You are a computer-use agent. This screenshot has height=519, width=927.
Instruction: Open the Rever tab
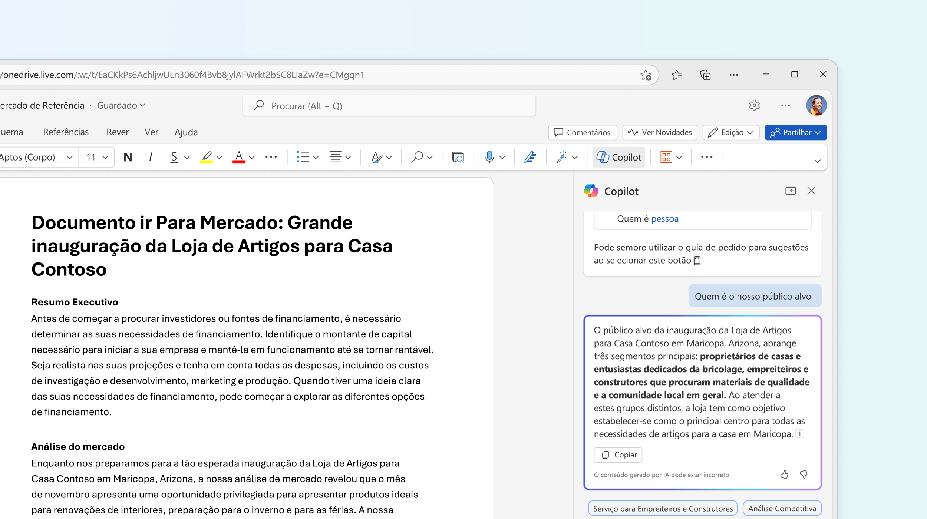coord(118,132)
